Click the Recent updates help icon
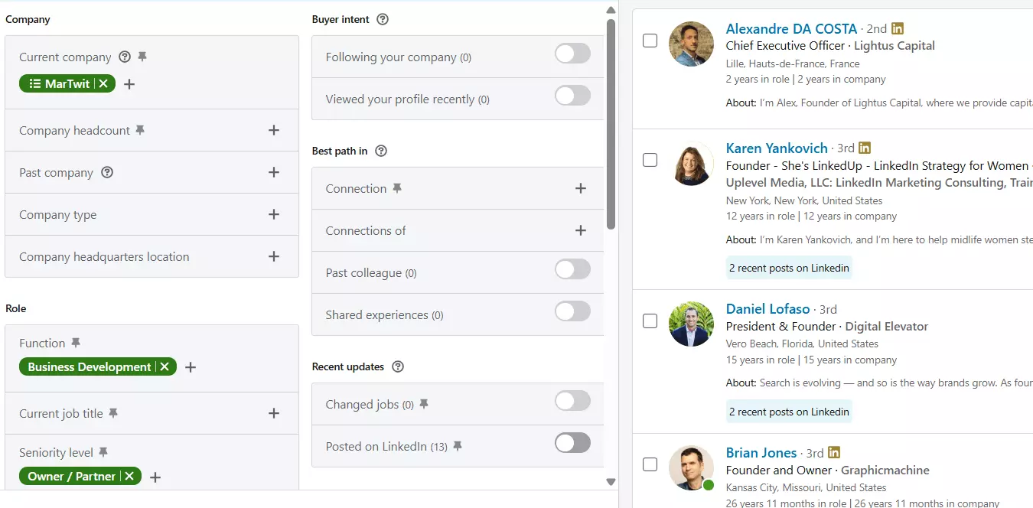This screenshot has height=508, width=1033. pos(397,366)
